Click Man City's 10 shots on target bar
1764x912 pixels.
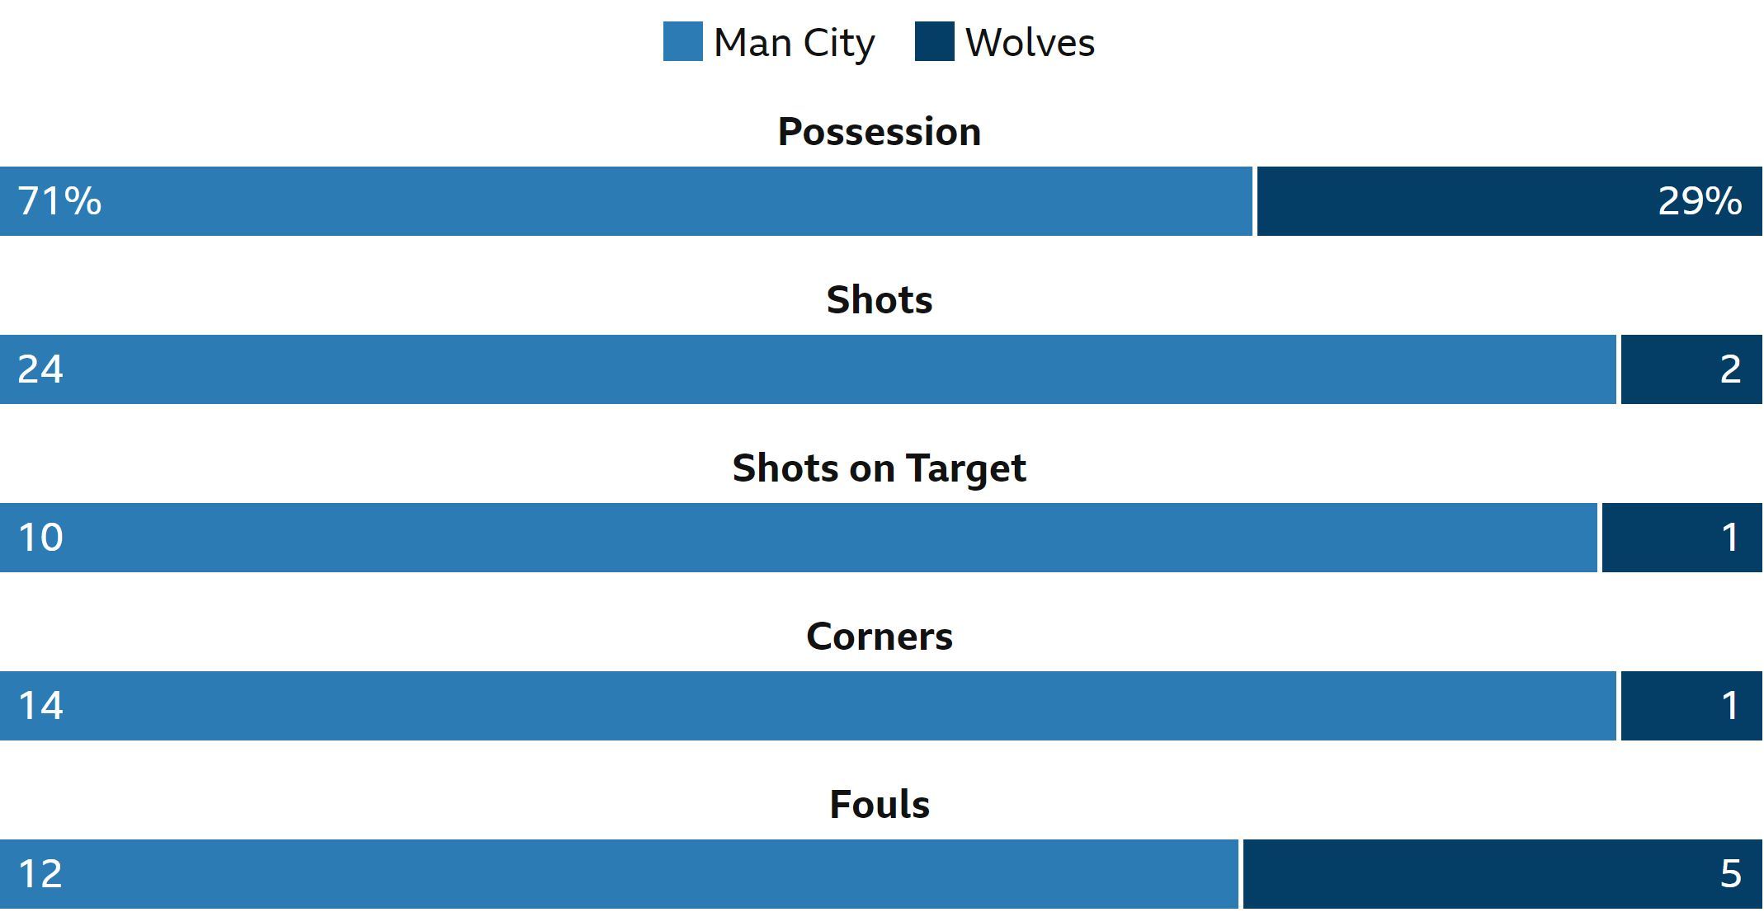coord(799,538)
